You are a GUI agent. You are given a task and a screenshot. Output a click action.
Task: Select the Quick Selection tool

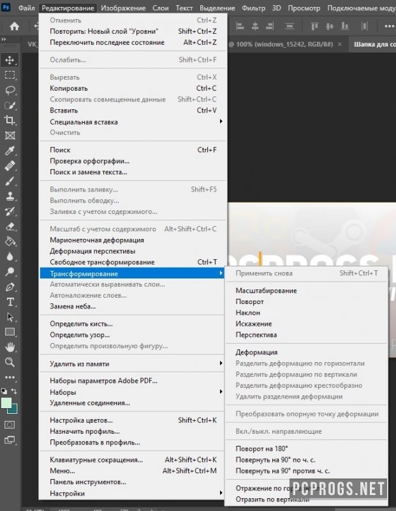[10, 105]
